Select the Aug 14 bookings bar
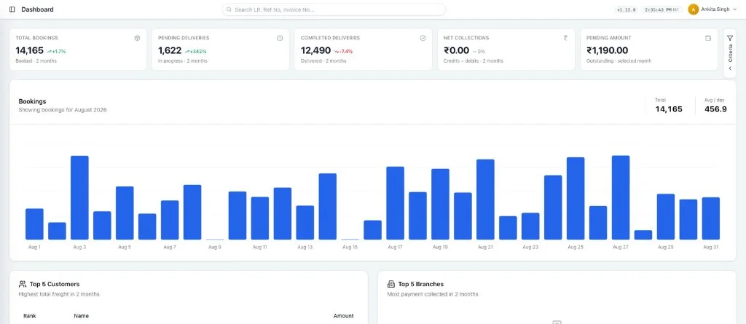Viewport: 746px width, 324px height. pos(327,207)
